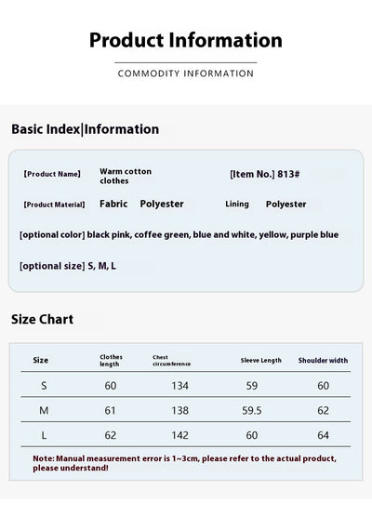Click the Clothes length column header
Image resolution: width=372 pixels, height=530 pixels.
[111, 361]
